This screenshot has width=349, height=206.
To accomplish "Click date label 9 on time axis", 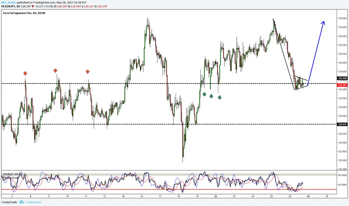I will pos(49,196).
